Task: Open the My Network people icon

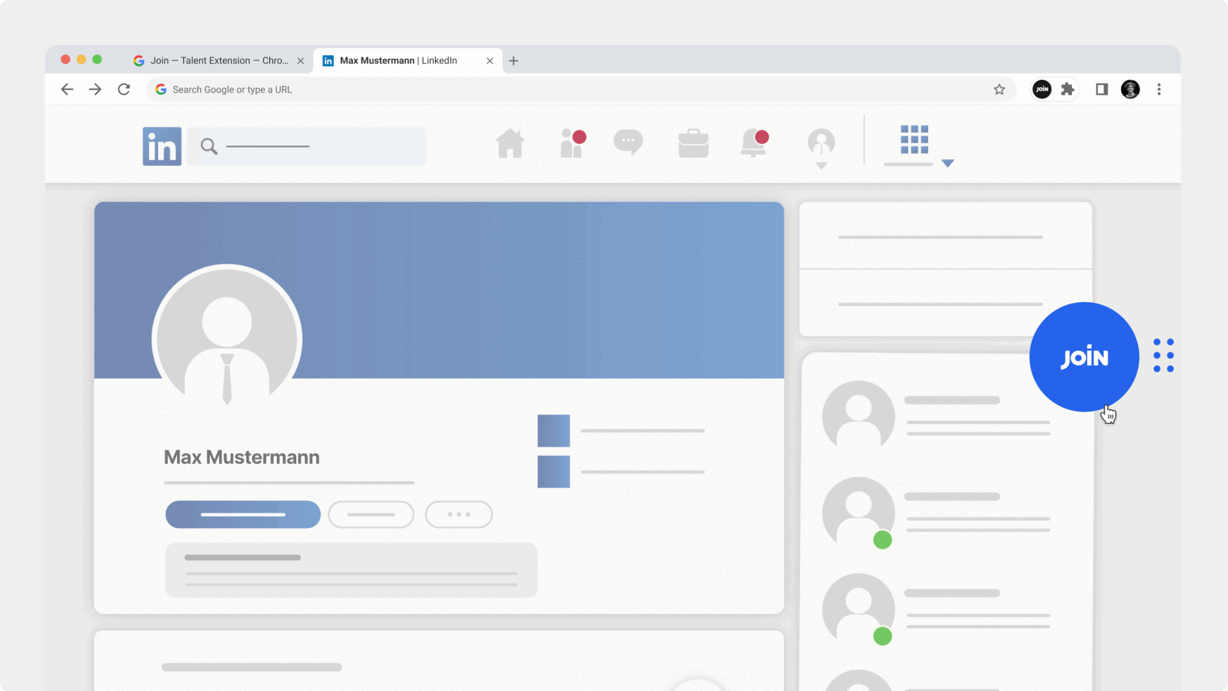Action: point(572,143)
